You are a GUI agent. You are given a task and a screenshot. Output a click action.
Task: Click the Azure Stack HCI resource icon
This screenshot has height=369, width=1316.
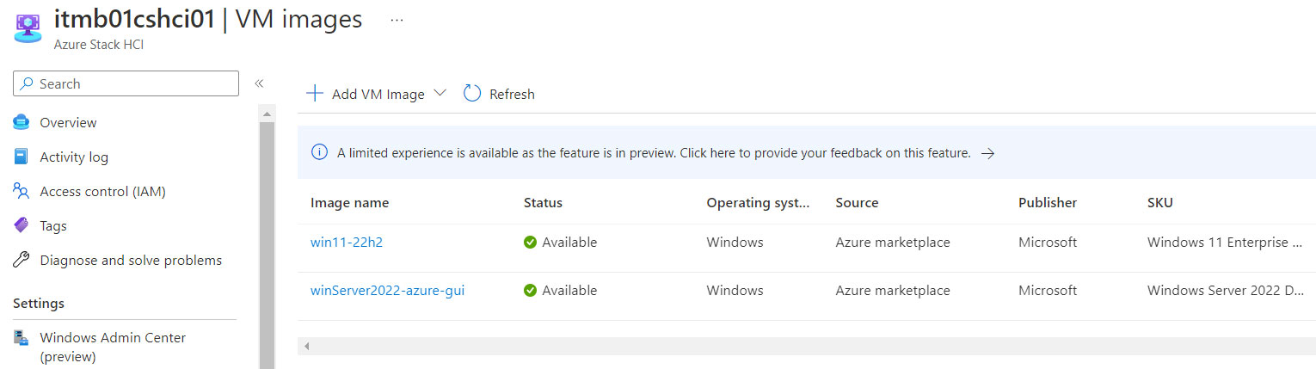(29, 28)
